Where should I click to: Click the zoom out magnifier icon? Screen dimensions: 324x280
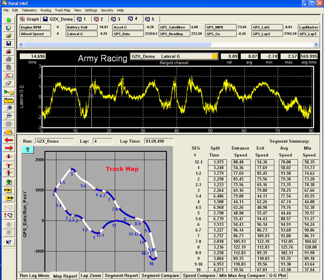point(9,116)
